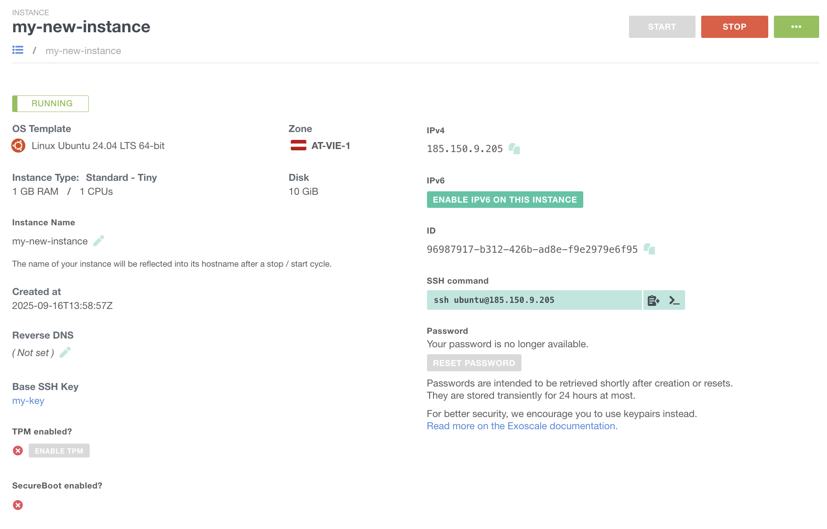Enable IPv6 on this instance

[x=504, y=200]
